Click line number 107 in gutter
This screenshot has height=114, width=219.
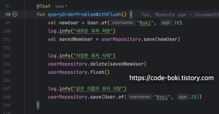pyautogui.click(x=7, y=89)
